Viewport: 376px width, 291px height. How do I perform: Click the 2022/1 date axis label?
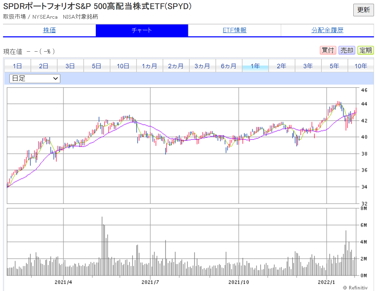326,282
